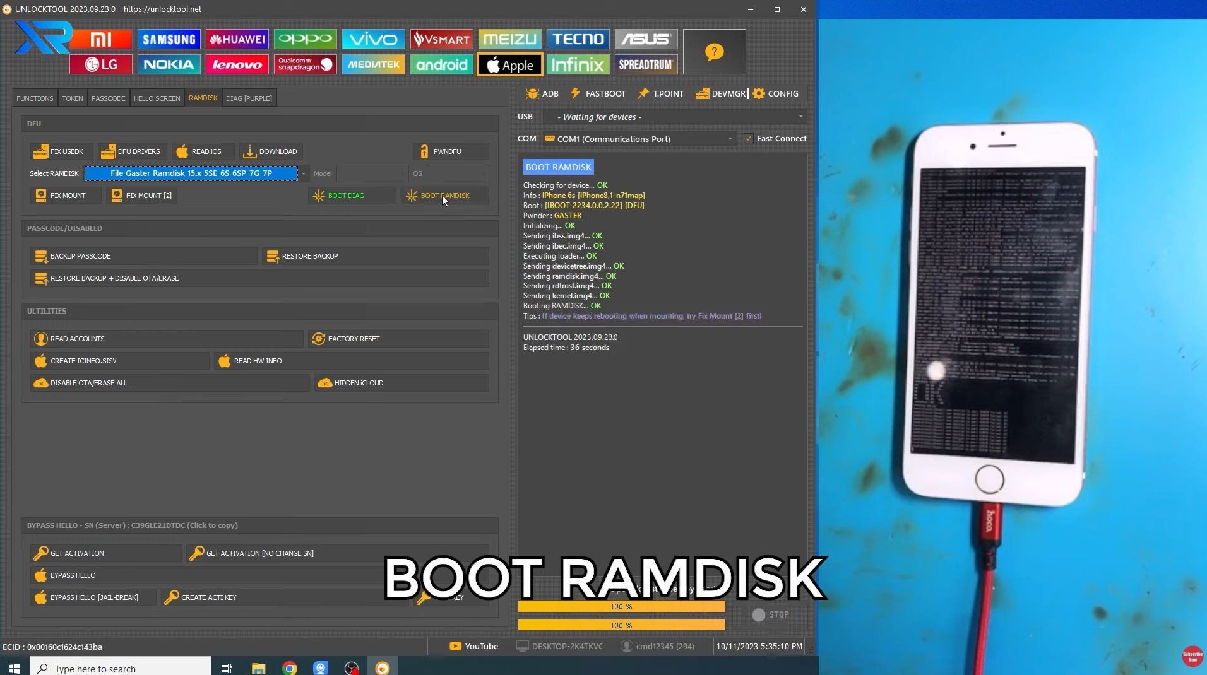1207x675 pixels.
Task: Click the HIDDEN iCLOUD button
Action: click(x=401, y=383)
